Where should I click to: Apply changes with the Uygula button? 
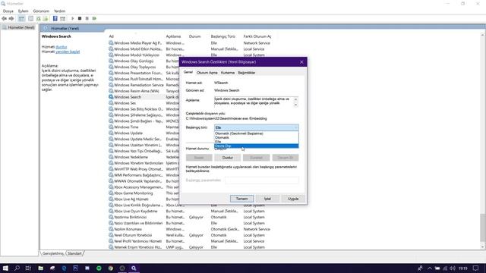click(293, 199)
